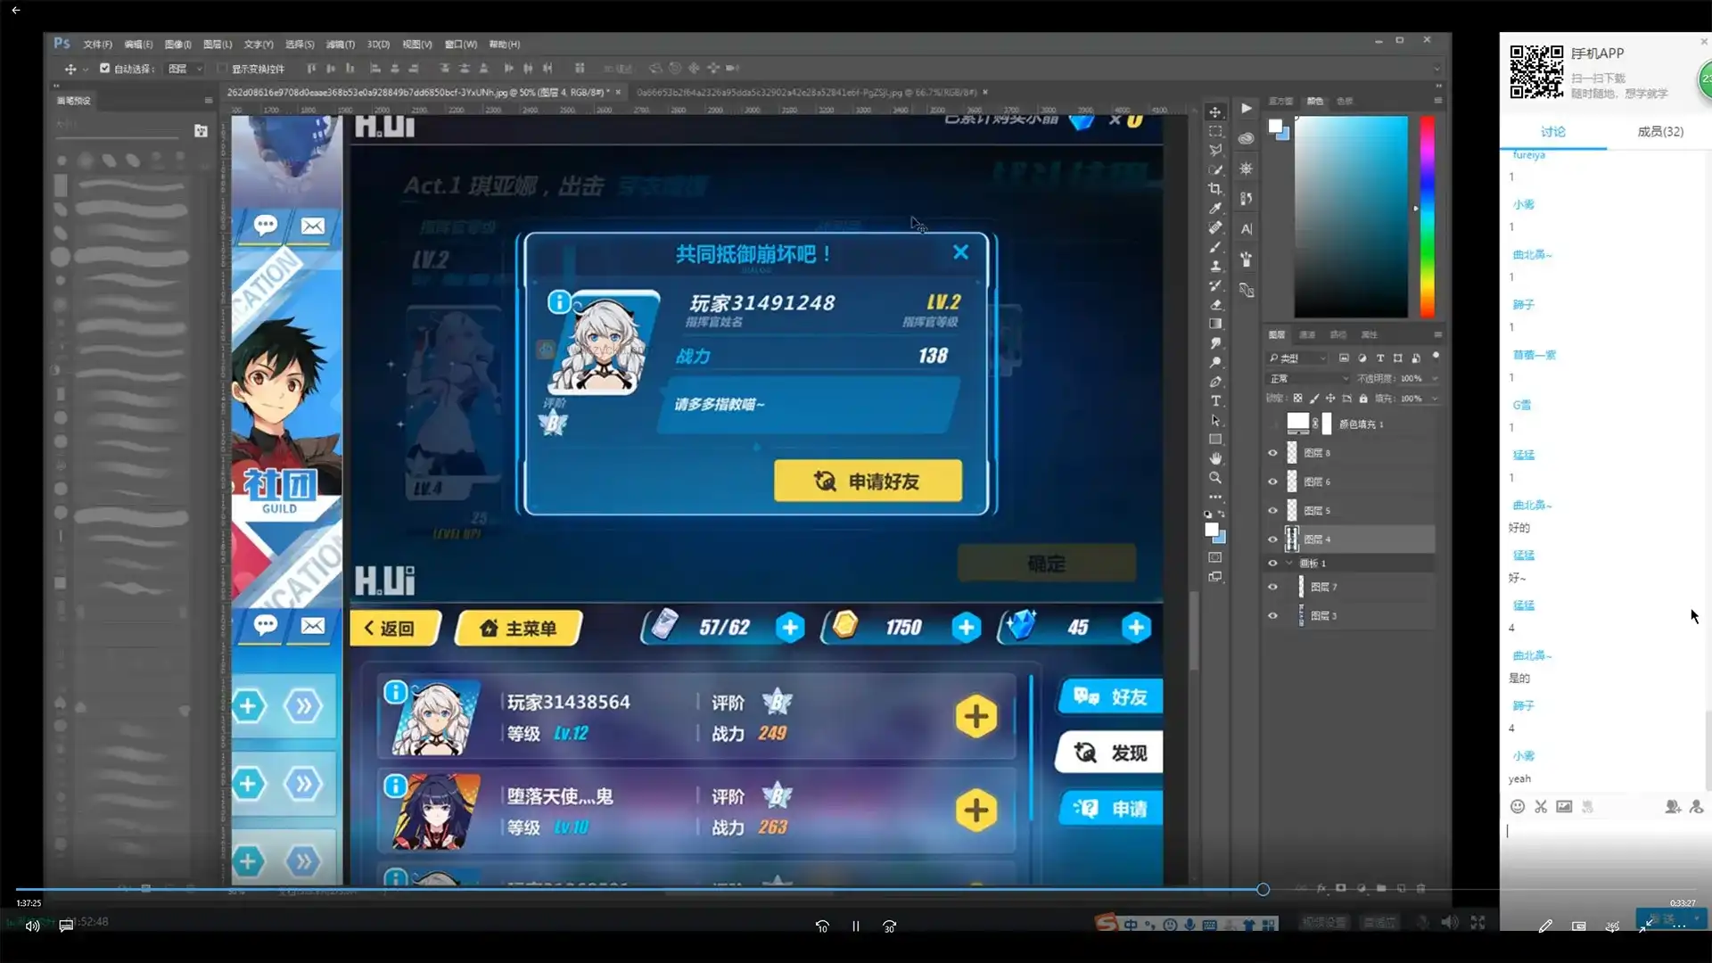Switch to the 成员(32) tab

point(1659,131)
